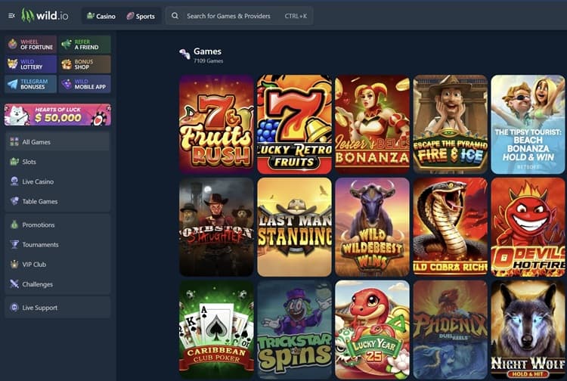
Task: Click the Wheel of Fortune wheel icon
Action: pyautogui.click(x=13, y=44)
